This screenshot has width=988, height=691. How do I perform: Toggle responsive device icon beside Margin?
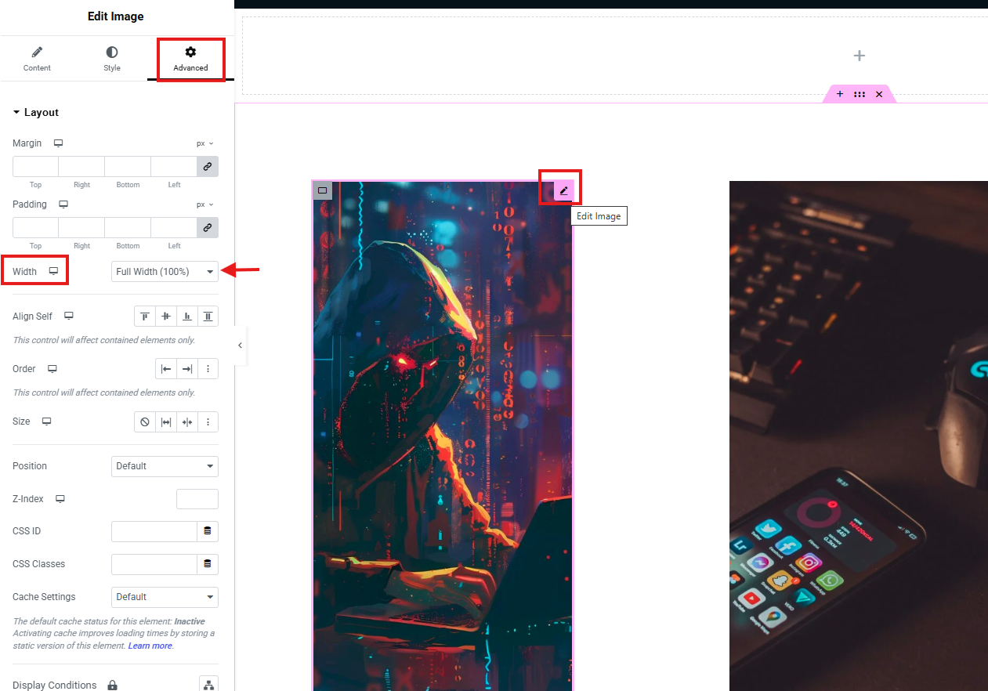click(58, 143)
